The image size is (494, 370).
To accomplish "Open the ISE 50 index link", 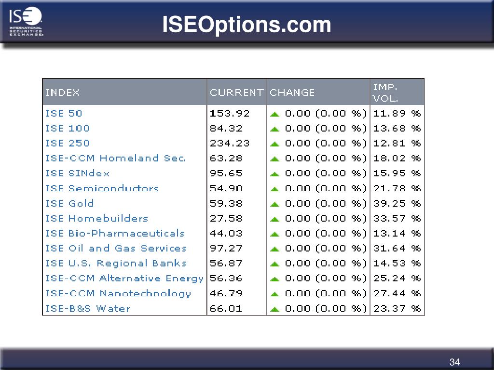I will pos(64,113).
